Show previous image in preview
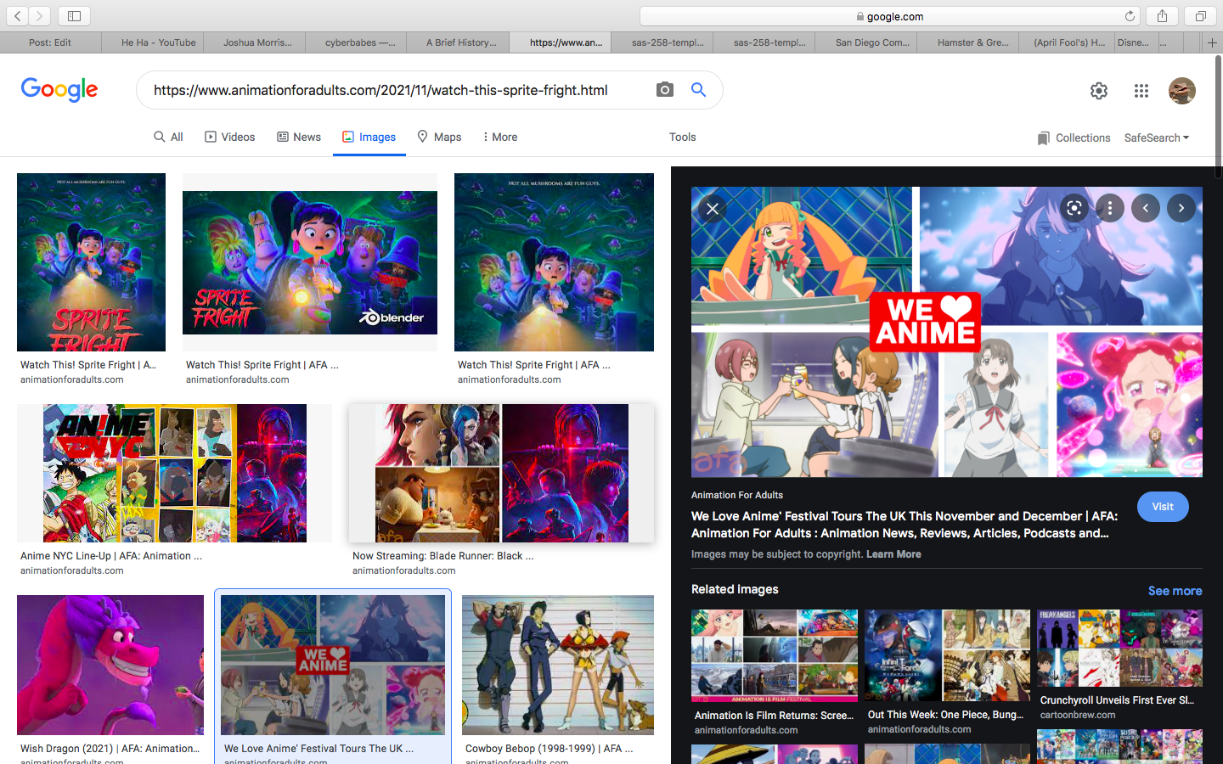This screenshot has height=764, width=1223. 1146,208
